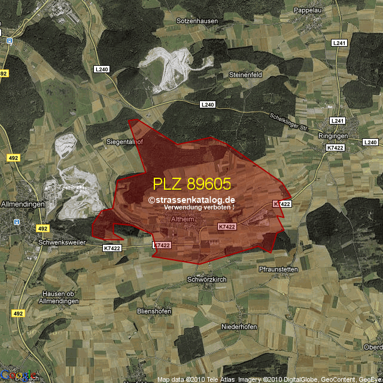Select the Niederhofen place label

pyautogui.click(x=239, y=327)
